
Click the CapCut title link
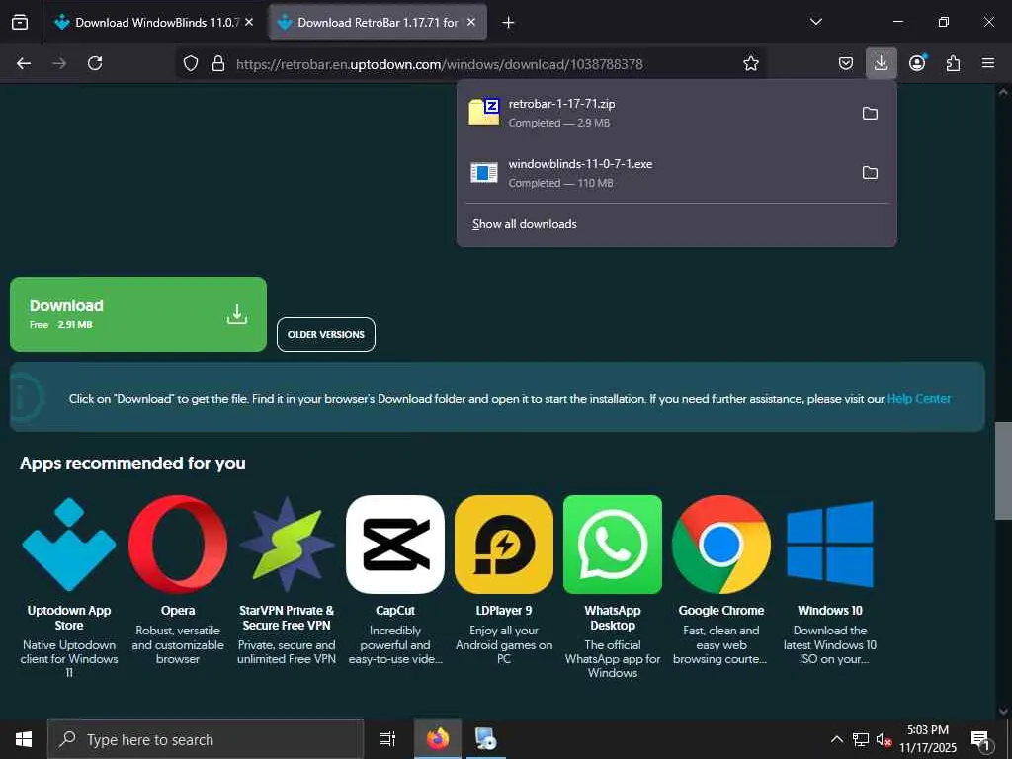pyautogui.click(x=395, y=611)
